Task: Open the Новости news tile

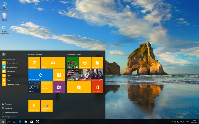Action: tap(91, 75)
